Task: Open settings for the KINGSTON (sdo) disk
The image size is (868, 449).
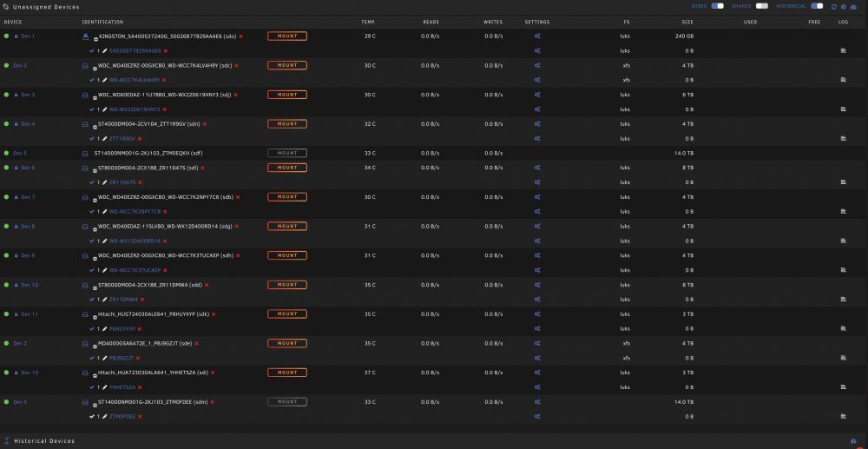Action: (537, 36)
